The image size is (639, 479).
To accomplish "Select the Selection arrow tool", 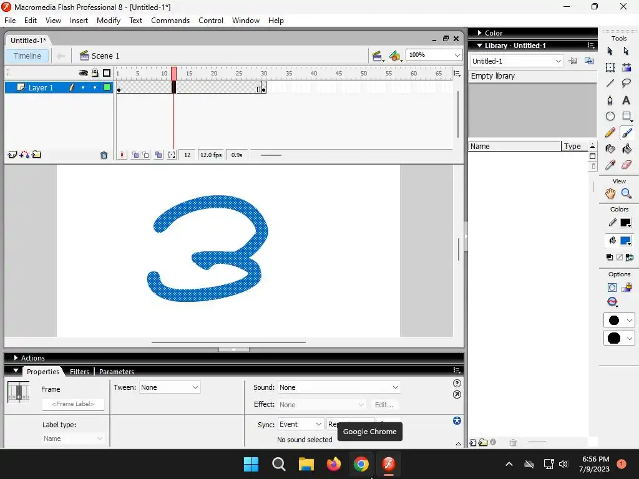I will pos(610,51).
